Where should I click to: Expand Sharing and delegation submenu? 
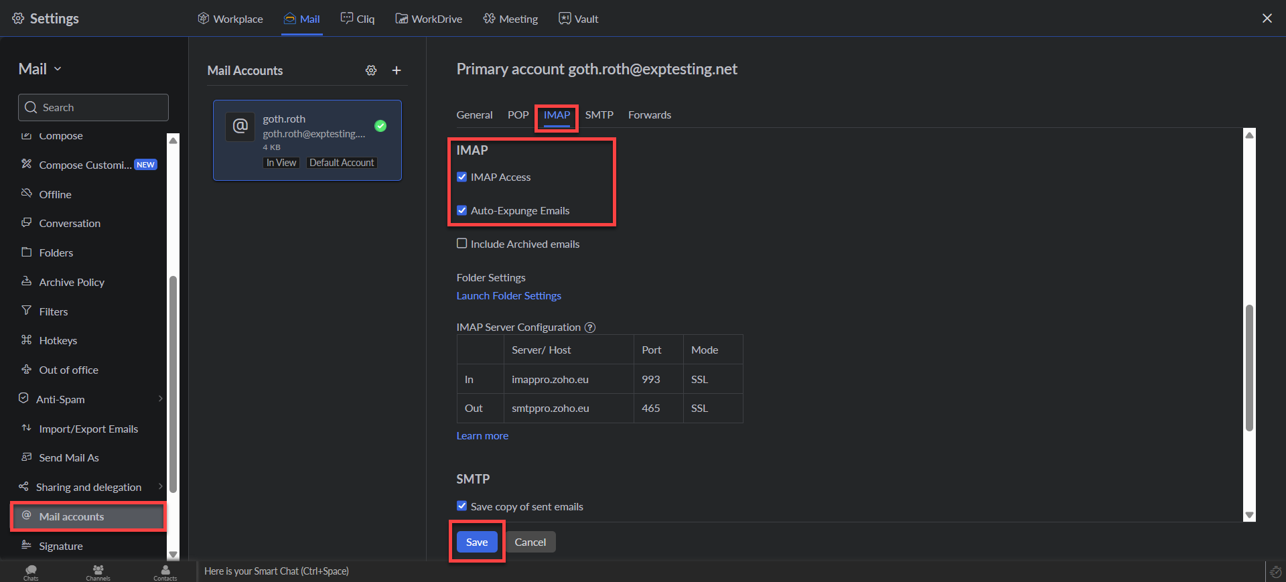tap(160, 487)
